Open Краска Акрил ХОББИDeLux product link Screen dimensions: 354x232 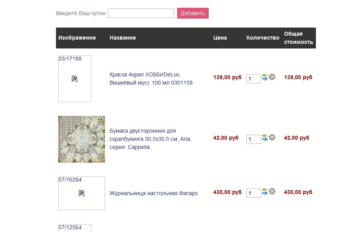tap(151, 79)
